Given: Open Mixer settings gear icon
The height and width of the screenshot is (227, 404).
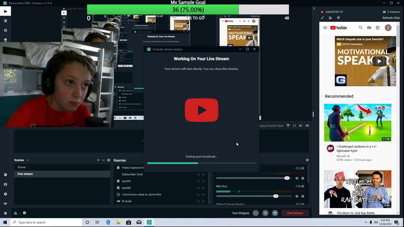Looking at the screenshot, I should [307, 160].
